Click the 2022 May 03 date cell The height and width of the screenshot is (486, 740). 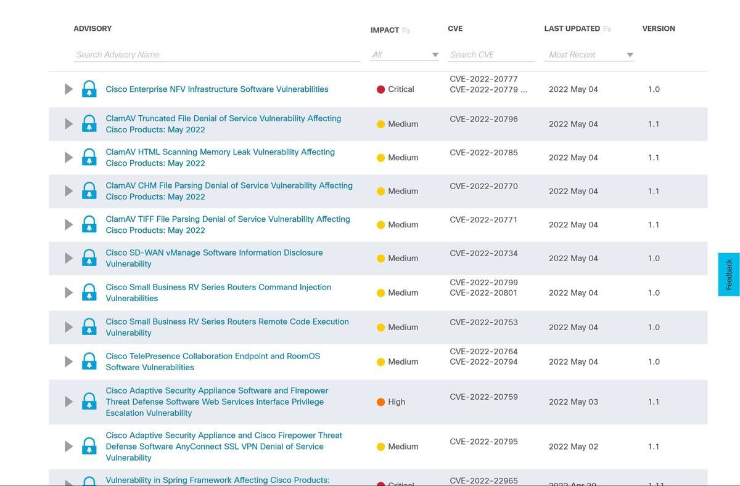click(x=573, y=402)
